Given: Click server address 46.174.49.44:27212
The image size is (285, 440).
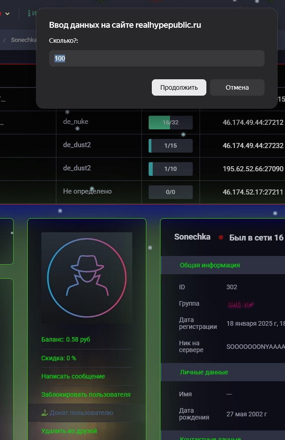Looking at the screenshot, I should pos(253,122).
